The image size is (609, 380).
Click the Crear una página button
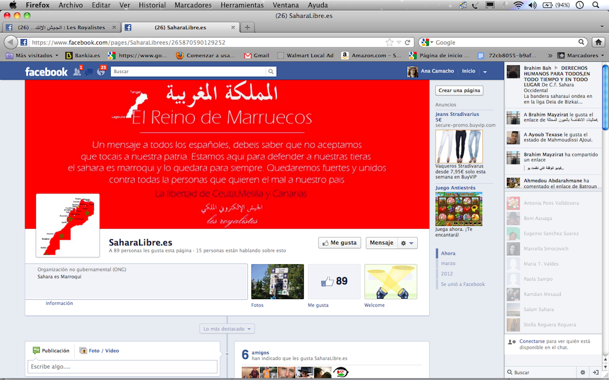(x=459, y=90)
